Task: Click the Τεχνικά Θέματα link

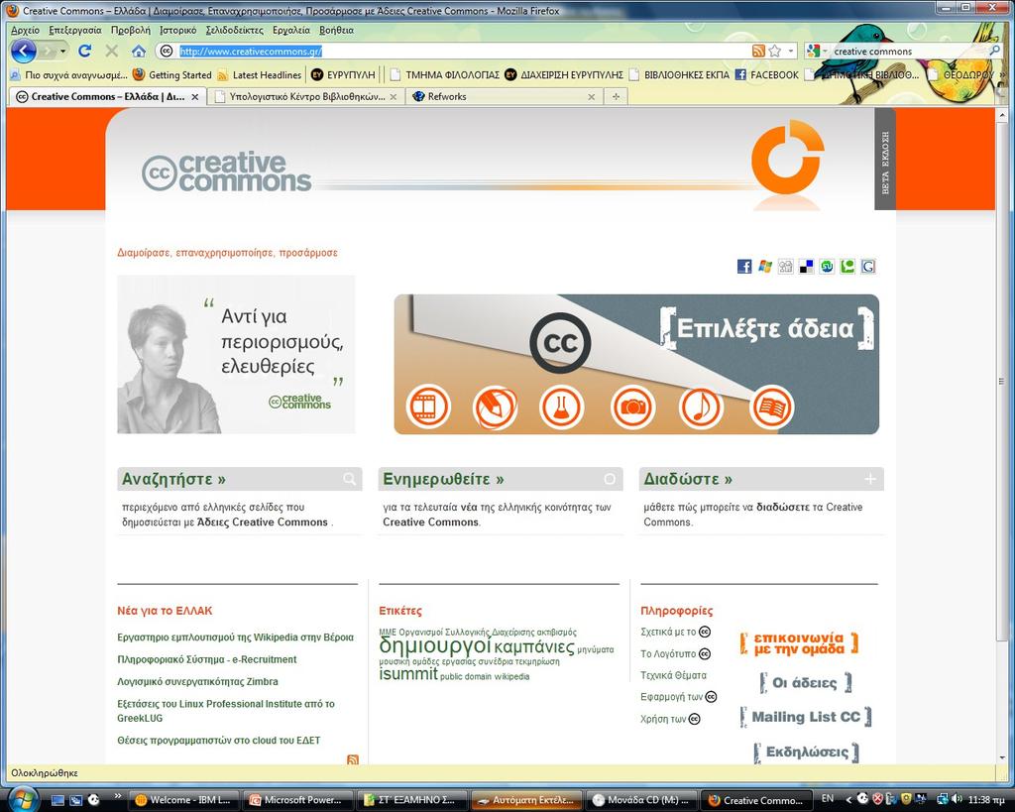Action: tap(673, 675)
